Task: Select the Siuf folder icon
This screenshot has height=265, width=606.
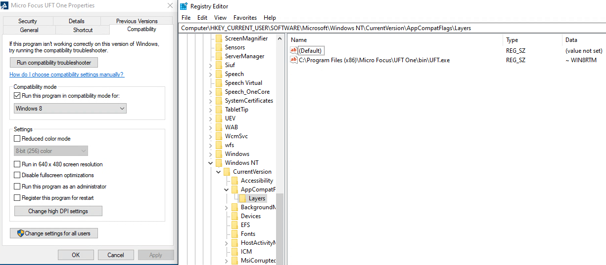Action: pos(219,65)
